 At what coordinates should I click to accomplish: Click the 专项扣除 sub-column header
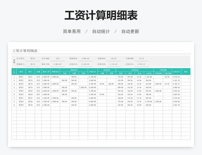[158, 73]
